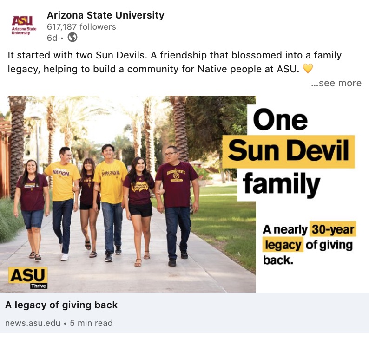
Task: Open the ASU logo profile avatar
Action: point(24,26)
